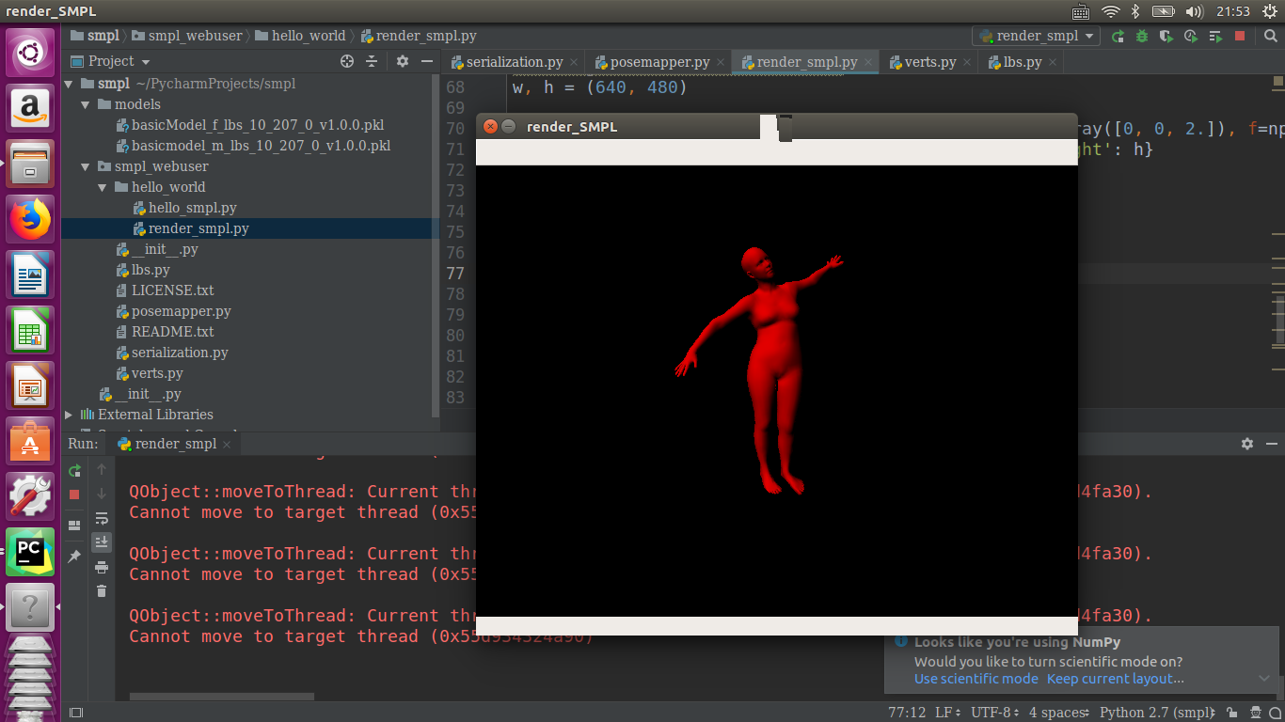This screenshot has width=1285, height=722.
Task: Open concurrency diagram run icon in toolbar
Action: pyautogui.click(x=1215, y=36)
